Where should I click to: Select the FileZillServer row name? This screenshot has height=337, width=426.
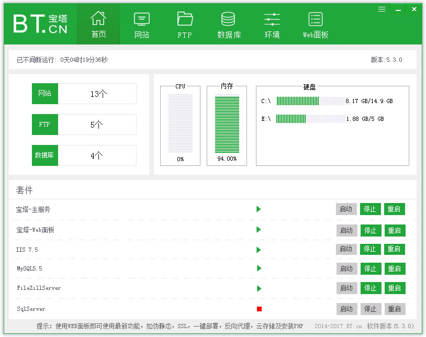point(39,288)
